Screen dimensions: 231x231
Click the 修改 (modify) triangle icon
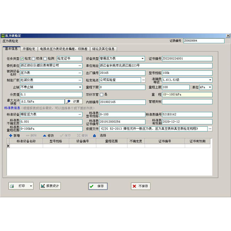[x=44, y=135]
